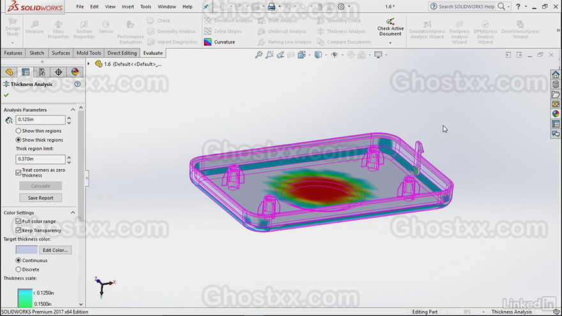Switch to the Direct Editing tab

click(122, 53)
